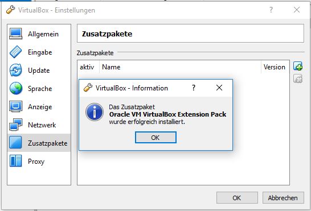Click OK in the Einstellungen window
The height and width of the screenshot is (211, 311).
pos(237,198)
